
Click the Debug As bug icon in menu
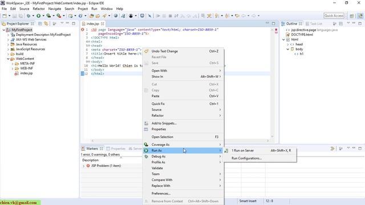click(146, 157)
